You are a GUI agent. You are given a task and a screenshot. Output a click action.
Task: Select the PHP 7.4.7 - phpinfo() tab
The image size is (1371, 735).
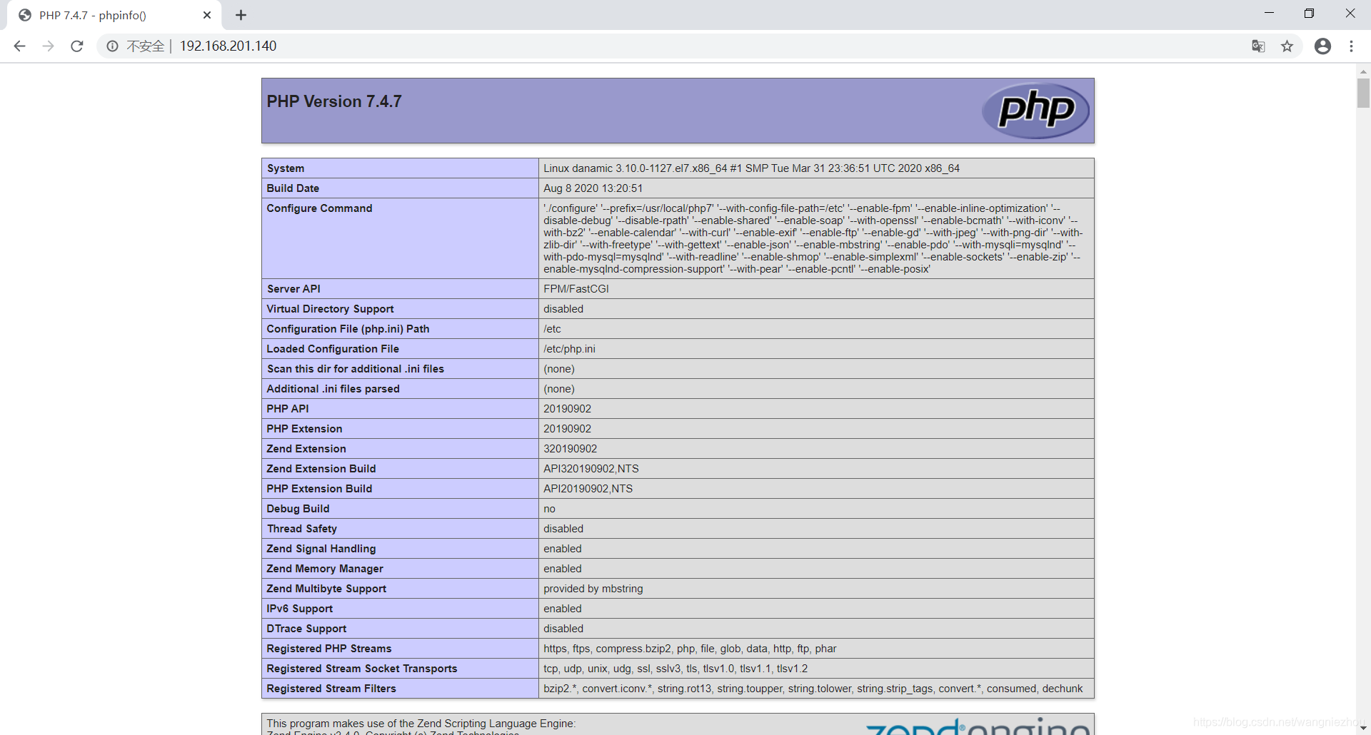114,15
